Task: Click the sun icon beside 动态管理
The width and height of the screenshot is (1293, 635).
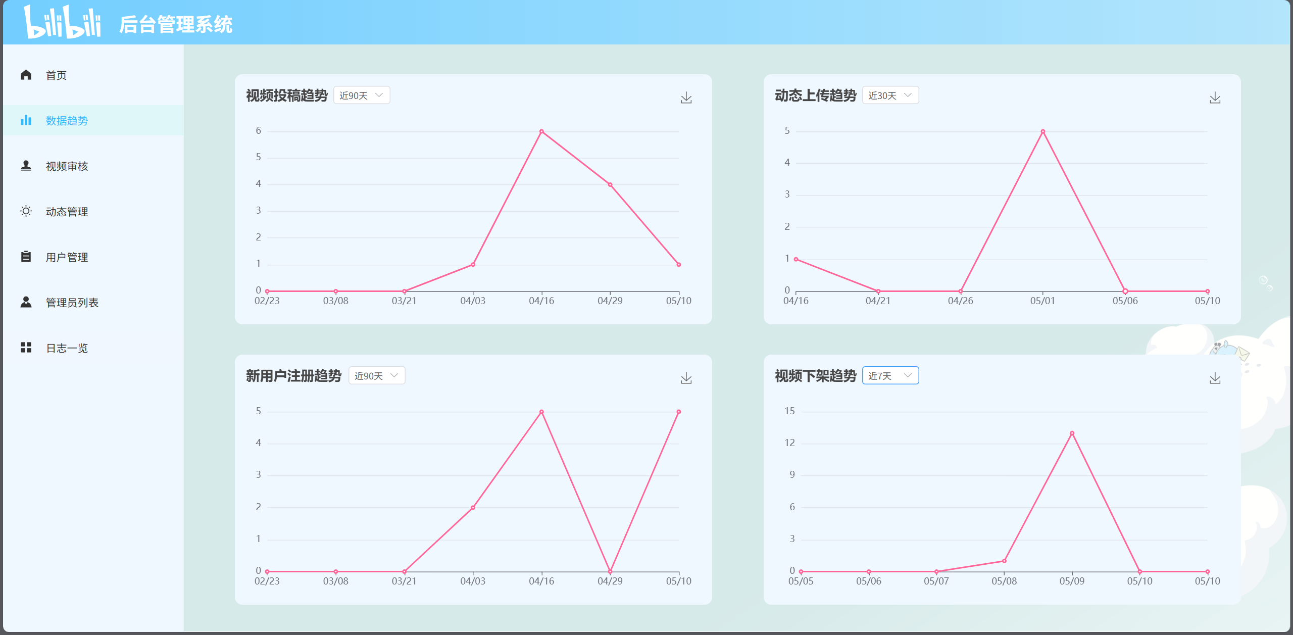Action: tap(26, 211)
